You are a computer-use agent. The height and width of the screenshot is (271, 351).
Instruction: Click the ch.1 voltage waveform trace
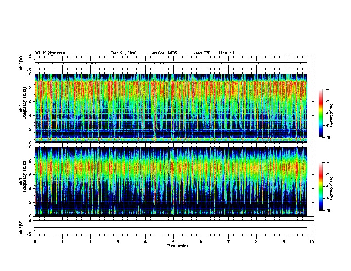171,63
